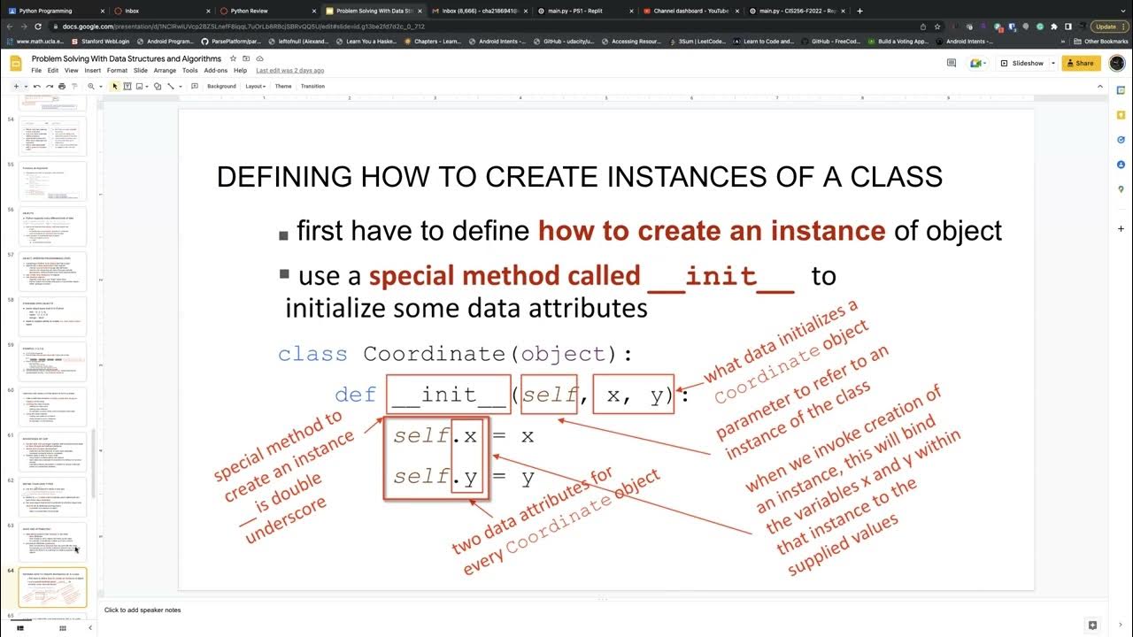Open the Insert menu
This screenshot has width=1133, height=637.
click(93, 70)
